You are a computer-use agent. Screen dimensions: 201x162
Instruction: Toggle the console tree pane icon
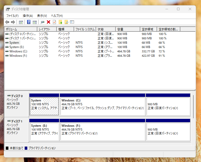pyautogui.click(x=21, y=22)
